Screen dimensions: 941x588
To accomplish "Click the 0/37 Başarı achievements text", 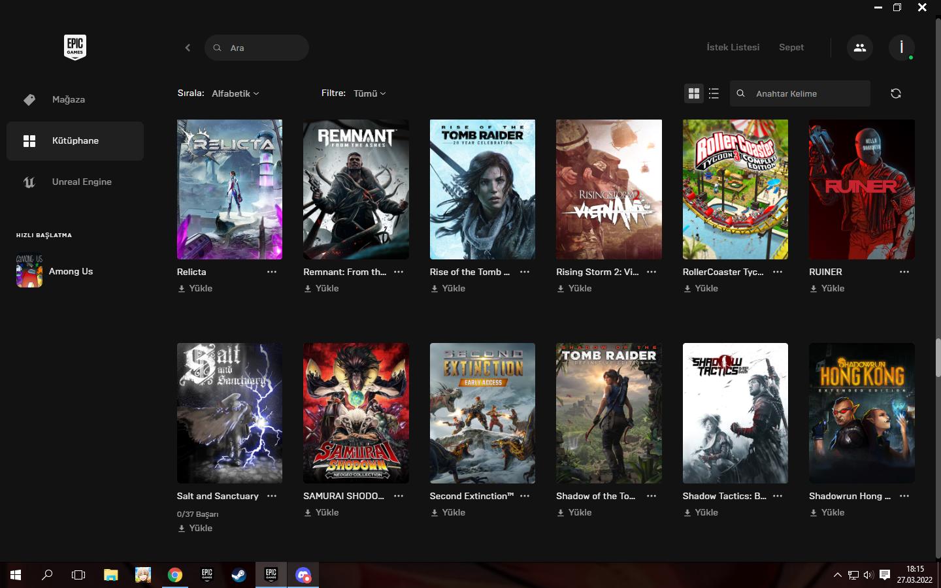I will click(x=197, y=514).
